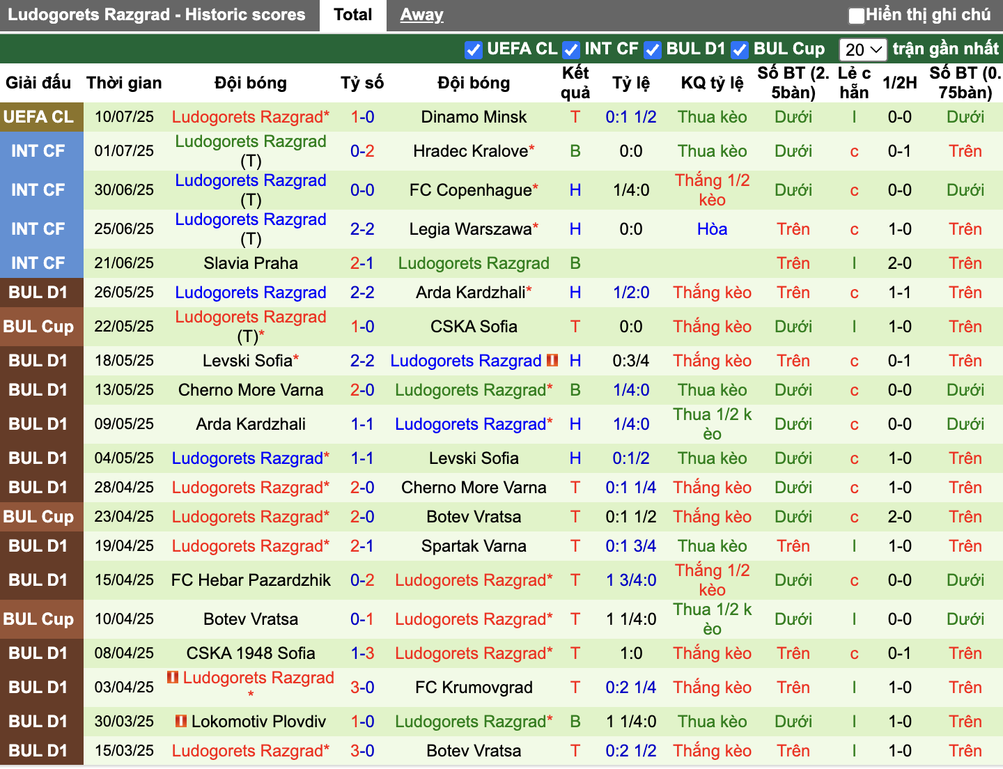Click the Tỷ số column header
The width and height of the screenshot is (1003, 769).
(x=362, y=83)
